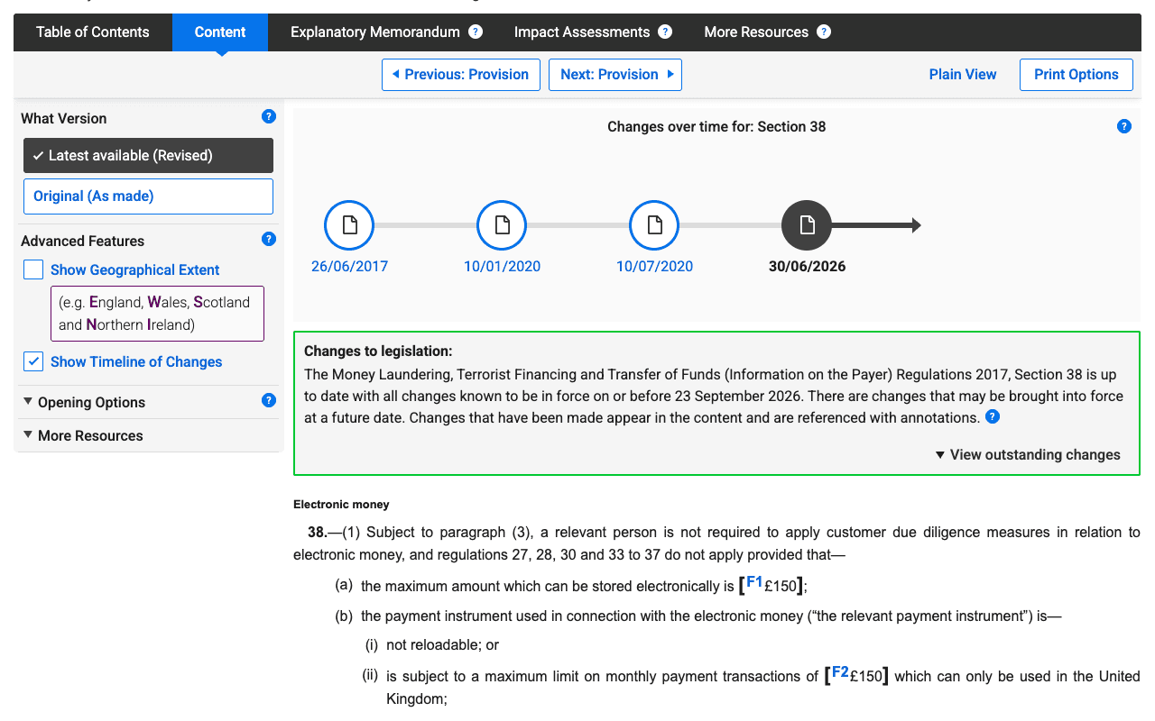Click the 30/06/2026 date label
Screen dimensions: 1155x721
click(x=807, y=266)
